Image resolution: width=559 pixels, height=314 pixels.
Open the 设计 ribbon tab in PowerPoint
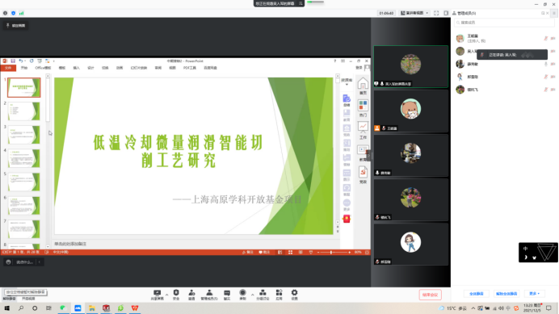(x=90, y=68)
